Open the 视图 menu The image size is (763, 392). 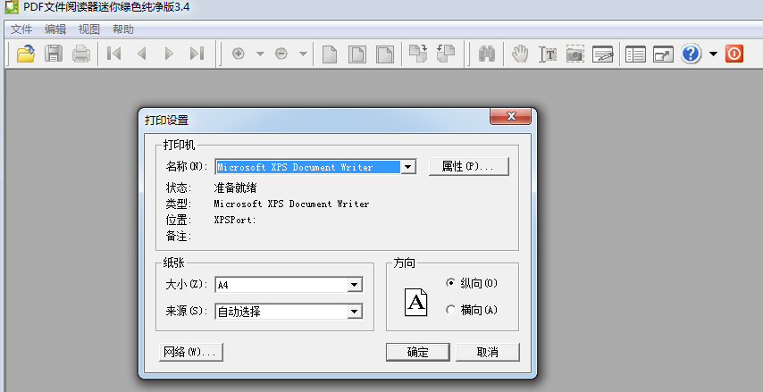pos(89,29)
